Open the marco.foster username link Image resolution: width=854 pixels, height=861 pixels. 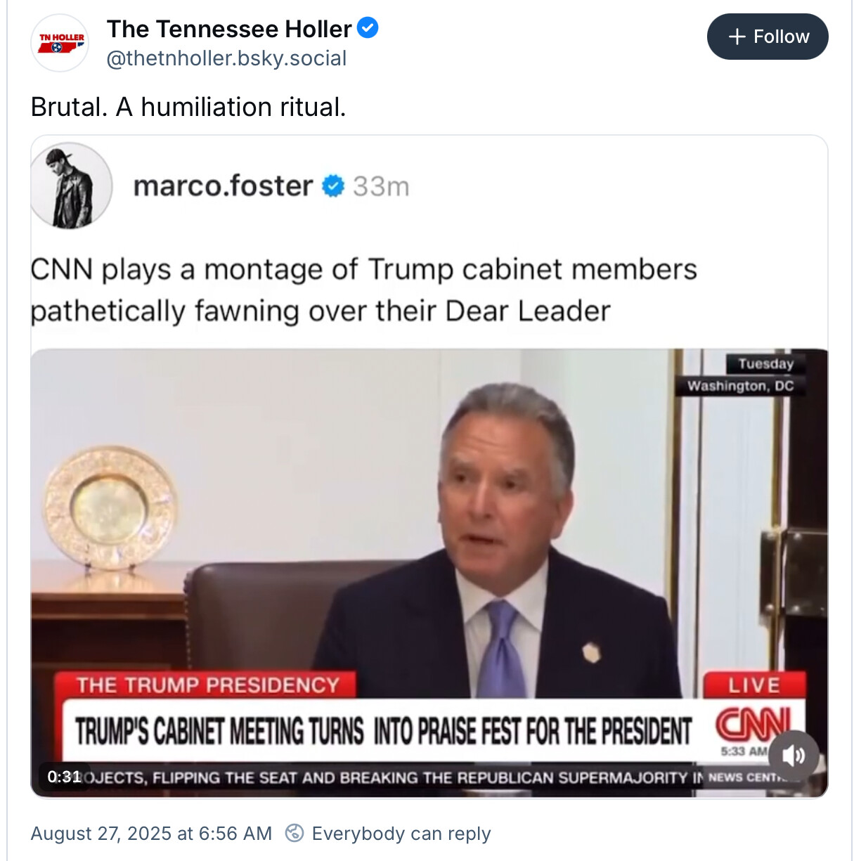[x=223, y=186]
